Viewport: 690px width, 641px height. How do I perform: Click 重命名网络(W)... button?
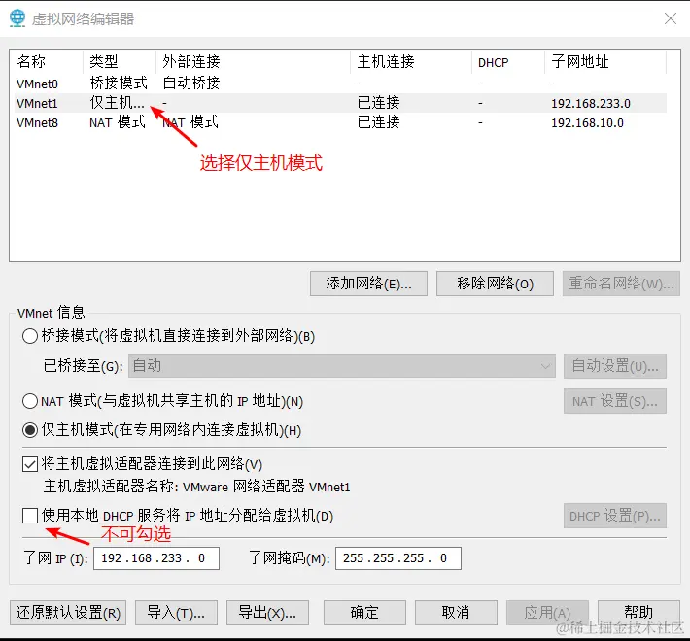click(621, 284)
